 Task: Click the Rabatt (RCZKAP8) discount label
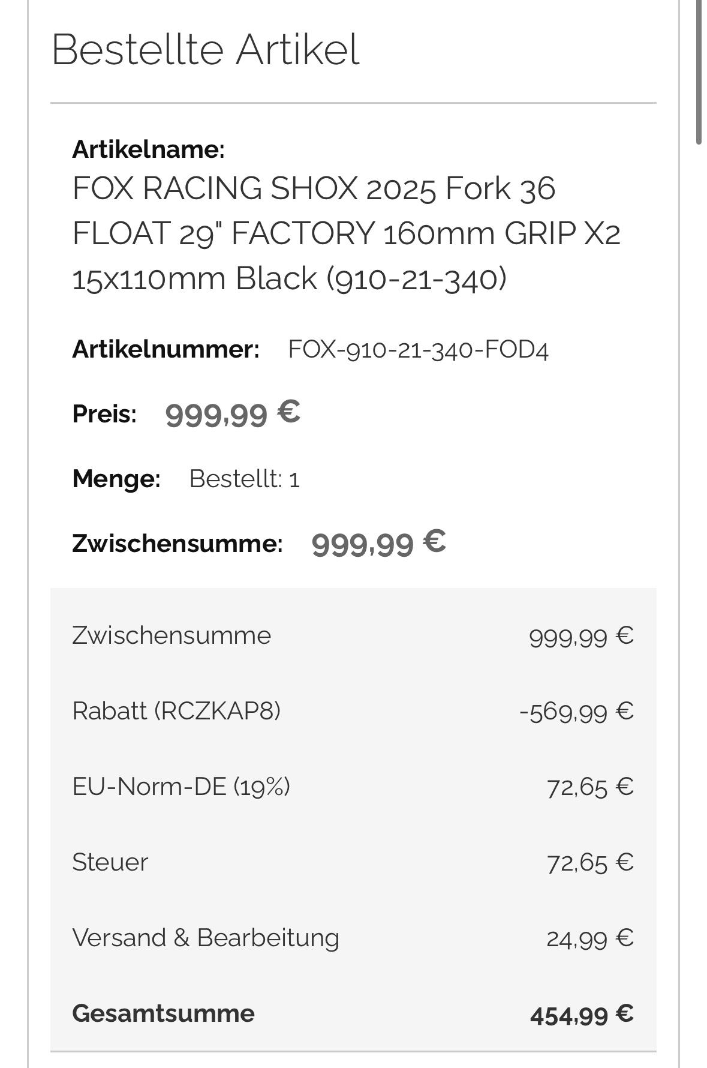176,711
